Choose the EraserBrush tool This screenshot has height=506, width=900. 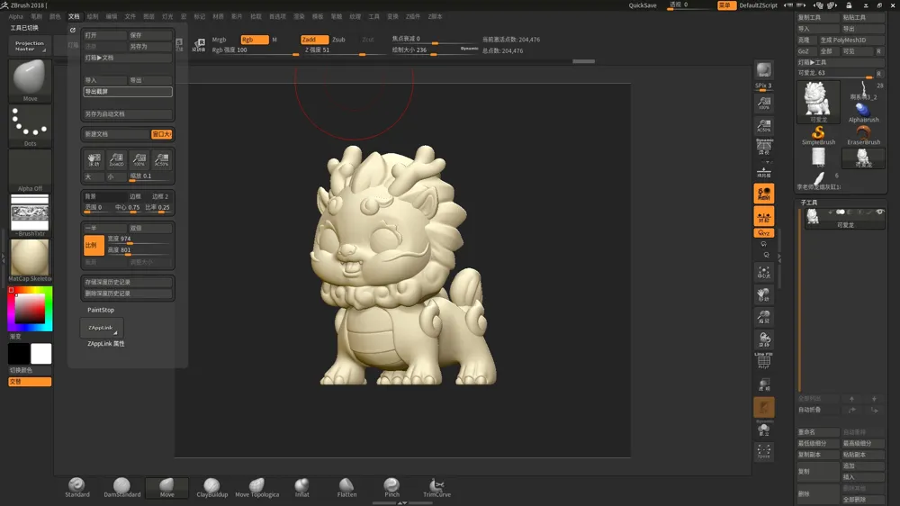pos(863,136)
